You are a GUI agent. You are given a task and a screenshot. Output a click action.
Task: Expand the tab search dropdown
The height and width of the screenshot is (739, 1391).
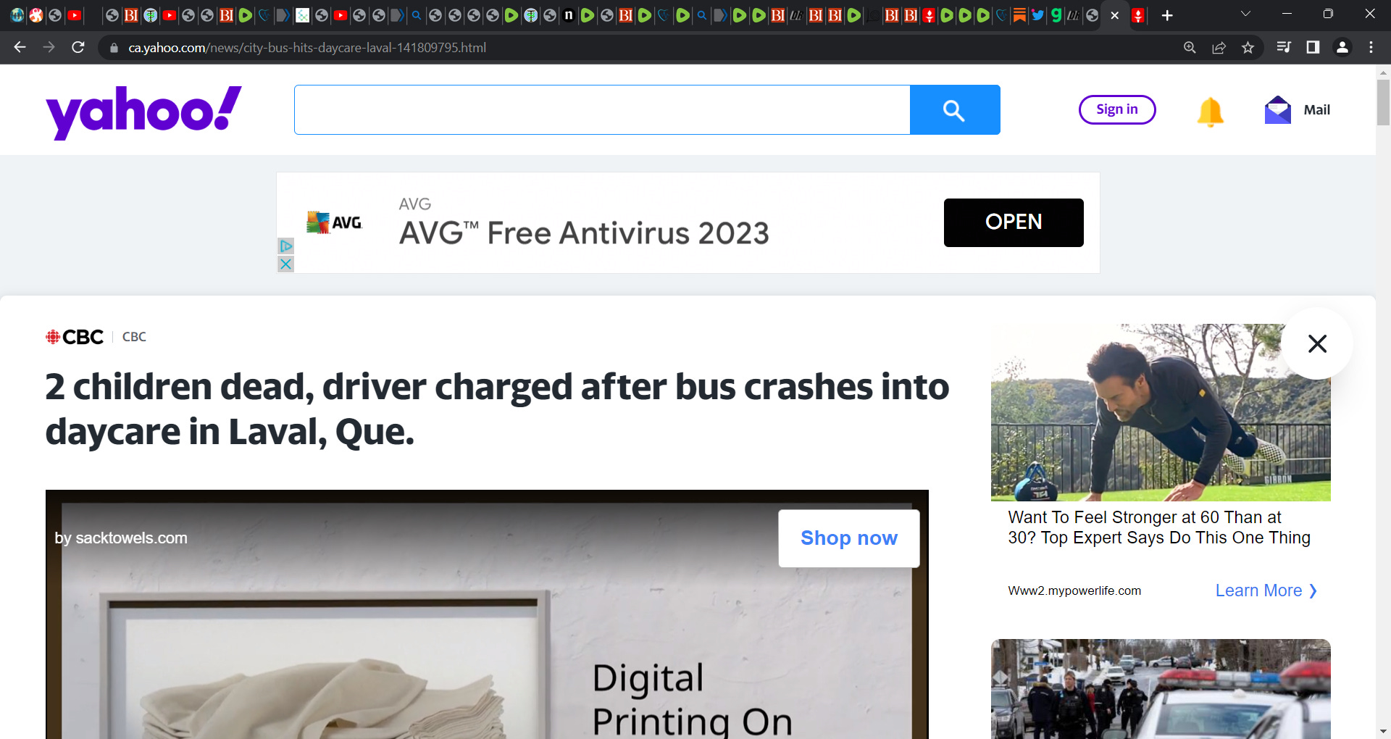pos(1245,14)
